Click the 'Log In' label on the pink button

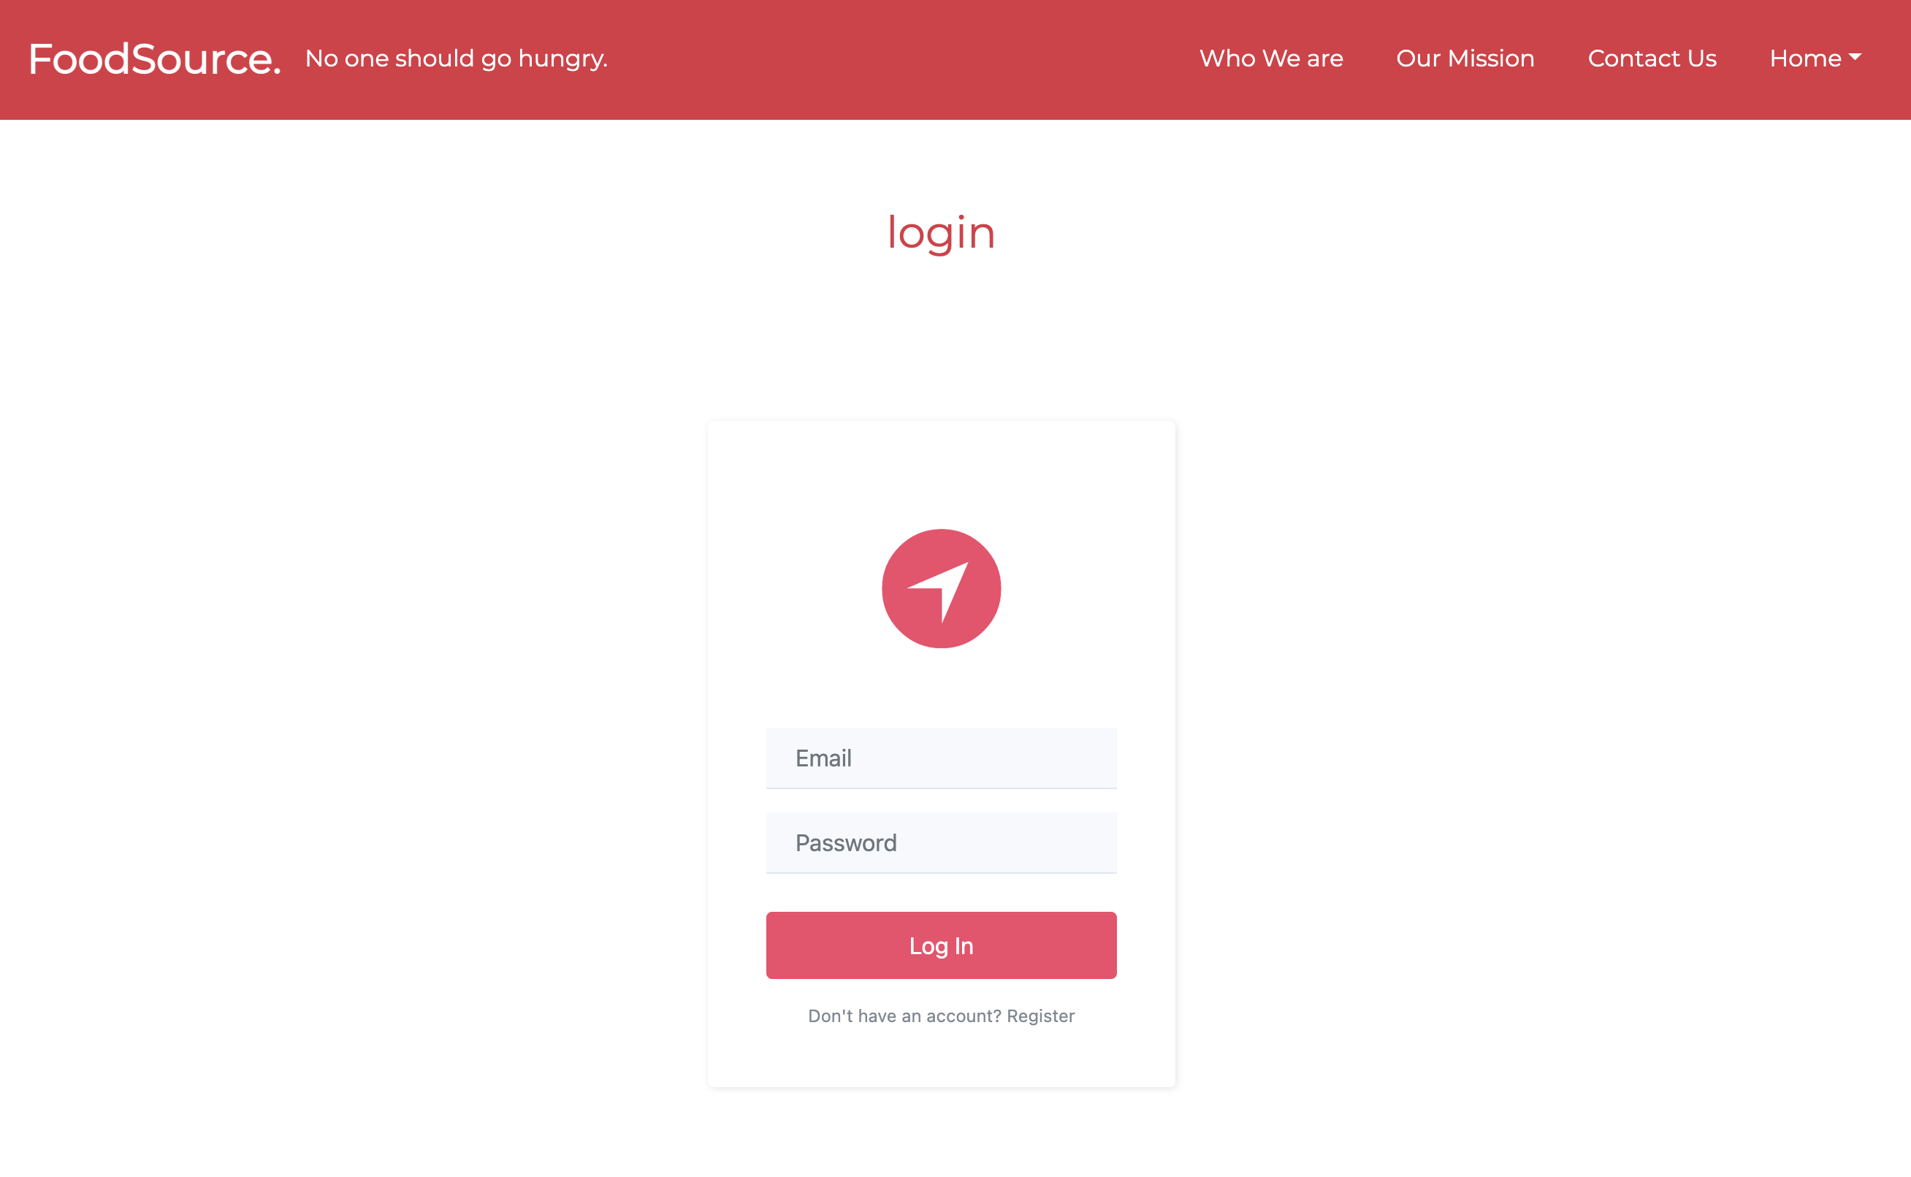(941, 946)
